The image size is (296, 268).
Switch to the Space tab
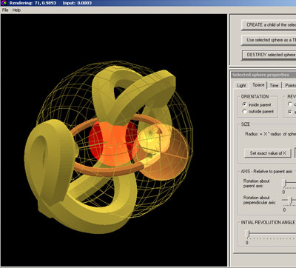[x=258, y=85]
